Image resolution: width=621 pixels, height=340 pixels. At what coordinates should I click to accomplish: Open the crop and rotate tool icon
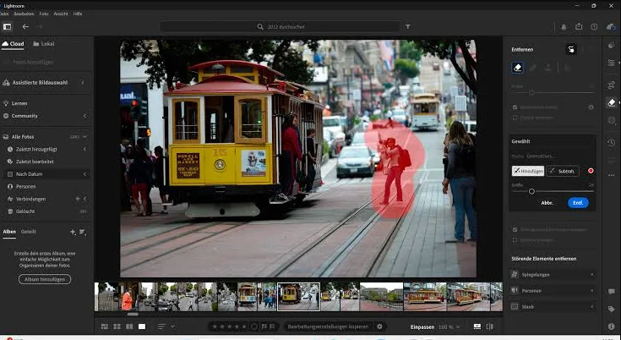[x=612, y=85]
